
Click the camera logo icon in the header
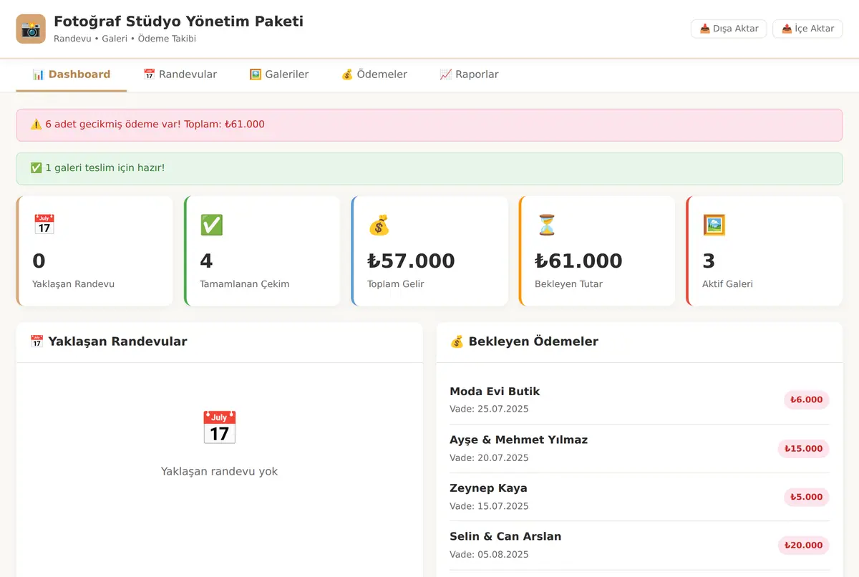pyautogui.click(x=31, y=29)
